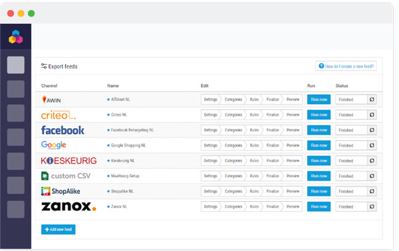The image size is (399, 251).
Task: Click the Status column header
Action: (x=342, y=86)
